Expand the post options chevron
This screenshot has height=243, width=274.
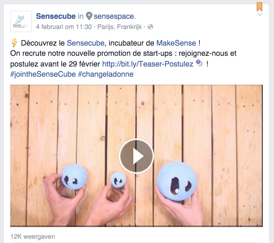point(260,15)
